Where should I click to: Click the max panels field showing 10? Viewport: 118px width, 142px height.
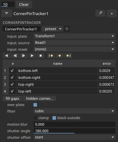(x=8, y=5)
